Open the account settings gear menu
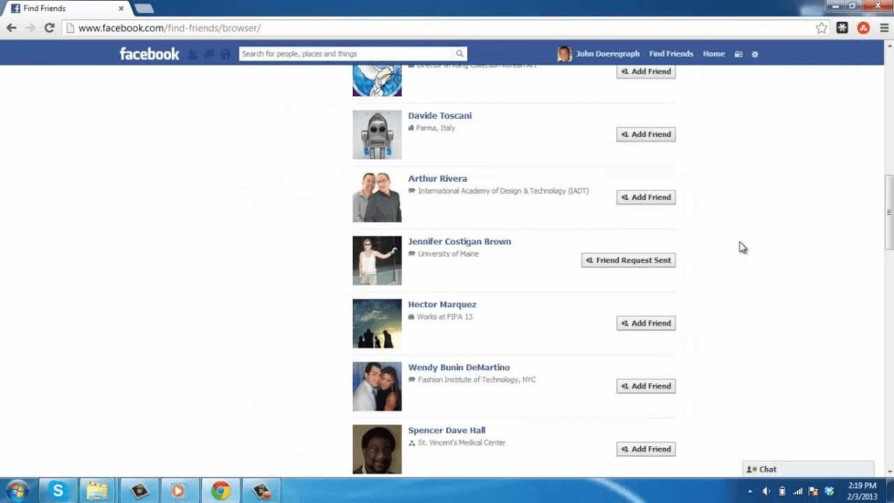Viewport: 894px width, 503px height. (755, 54)
